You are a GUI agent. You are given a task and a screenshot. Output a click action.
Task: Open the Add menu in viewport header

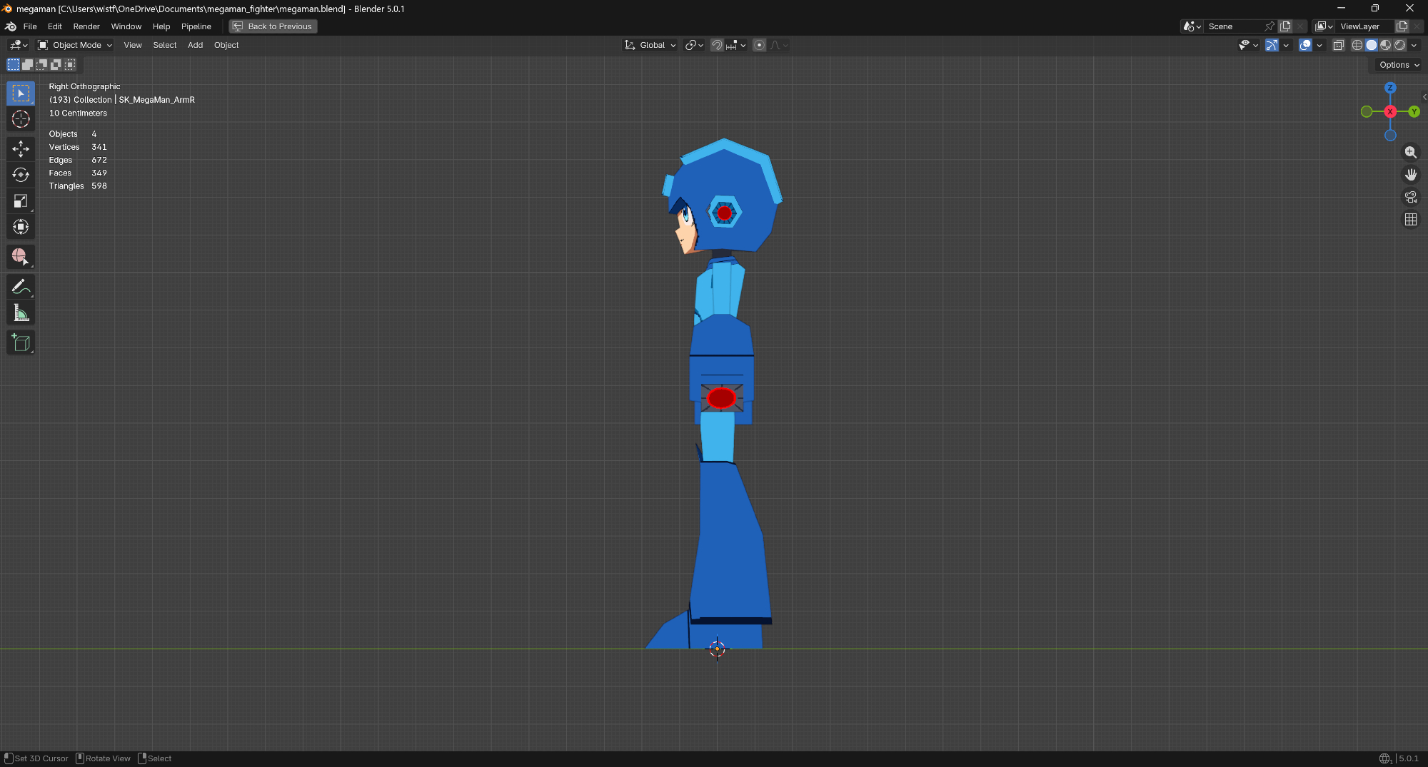pyautogui.click(x=195, y=45)
